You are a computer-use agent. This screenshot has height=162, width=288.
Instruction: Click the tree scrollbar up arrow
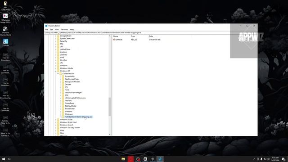tap(110, 36)
